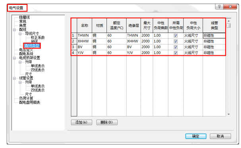Click the 线管类型 cell of row 1
Viewport: 241px width, 148px height.
pyautogui.click(x=214, y=35)
